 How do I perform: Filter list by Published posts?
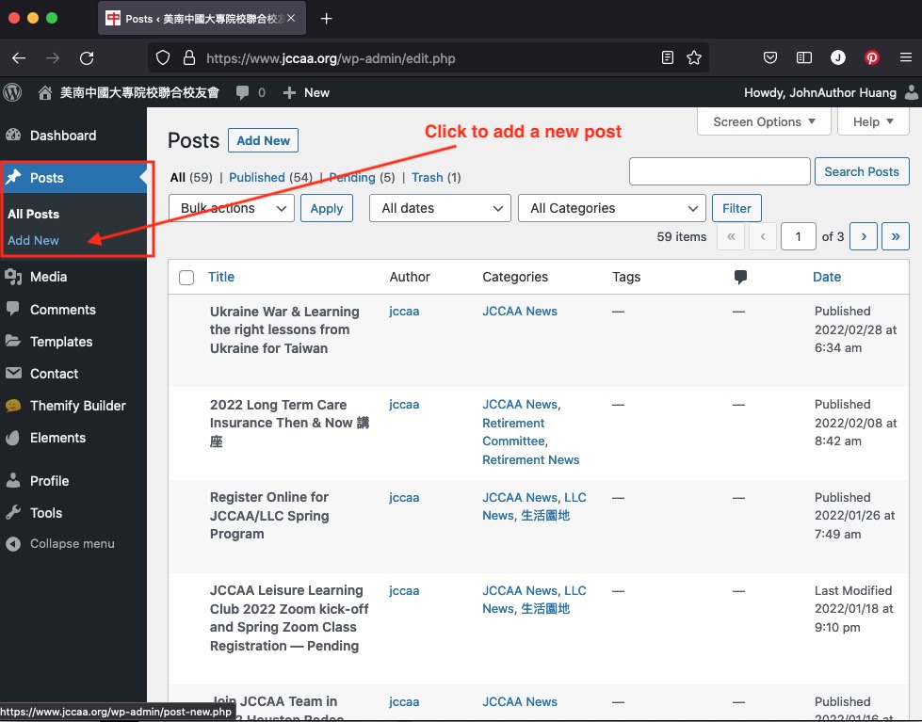pos(257,177)
